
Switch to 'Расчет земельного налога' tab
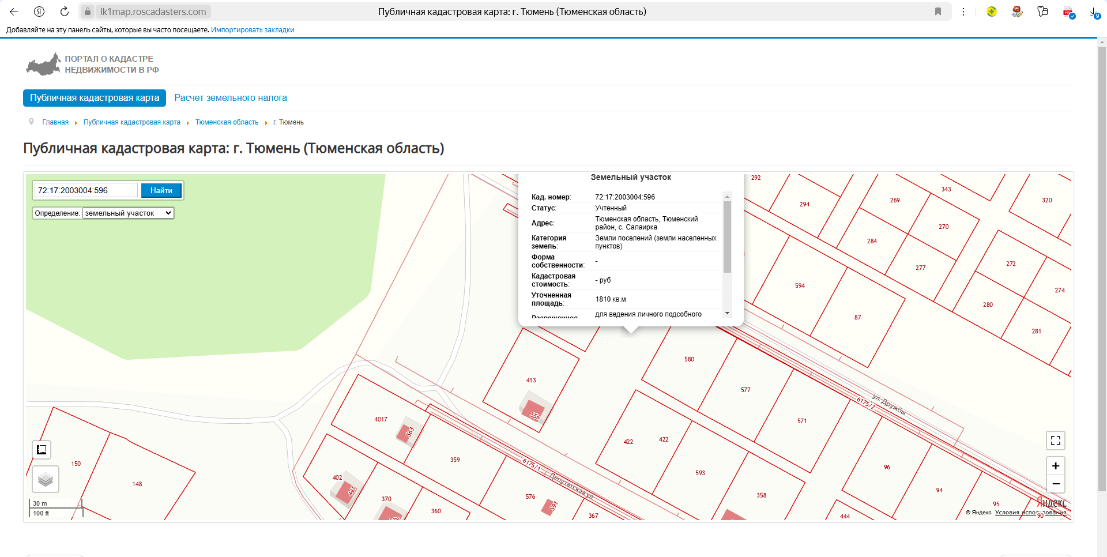tap(230, 98)
